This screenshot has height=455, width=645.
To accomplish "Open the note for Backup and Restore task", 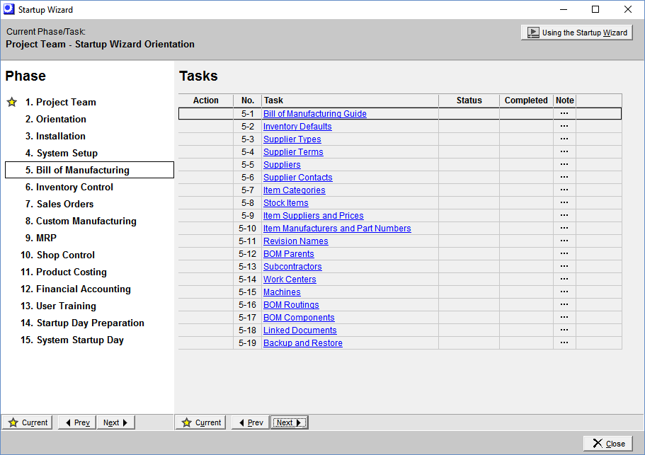I will click(x=564, y=342).
